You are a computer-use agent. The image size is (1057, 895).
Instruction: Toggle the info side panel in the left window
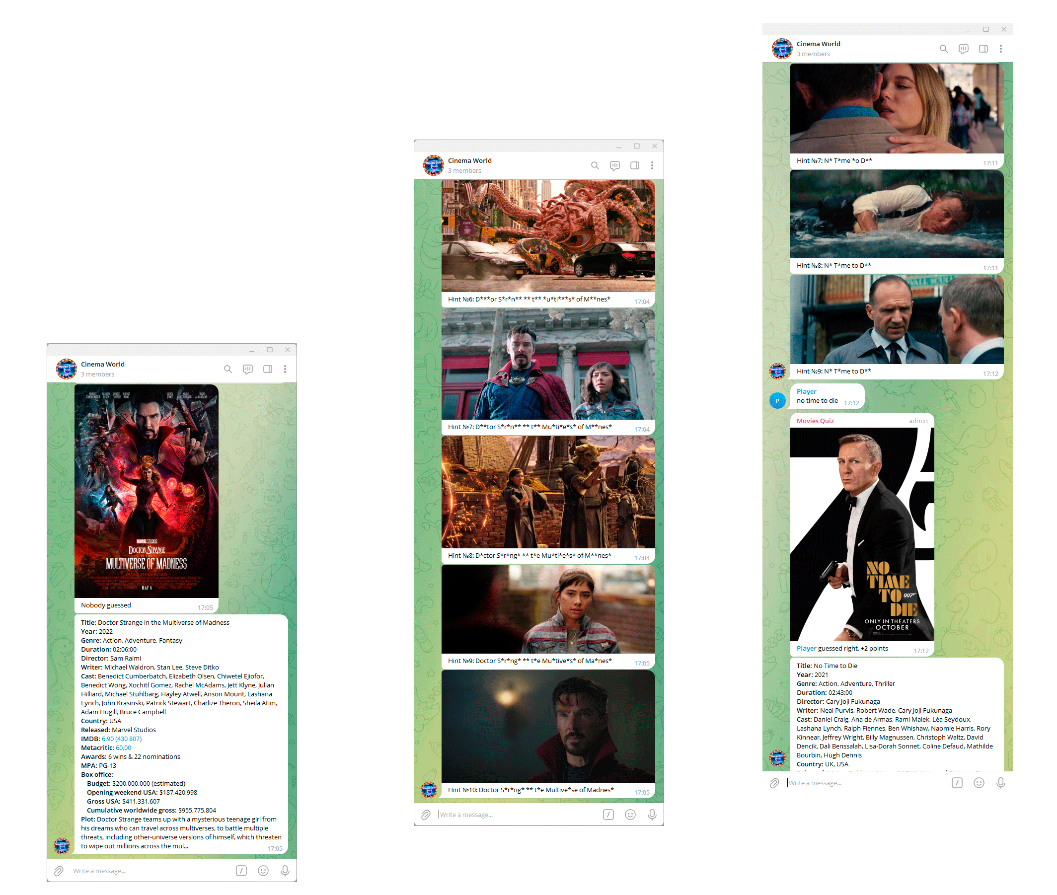(x=267, y=370)
